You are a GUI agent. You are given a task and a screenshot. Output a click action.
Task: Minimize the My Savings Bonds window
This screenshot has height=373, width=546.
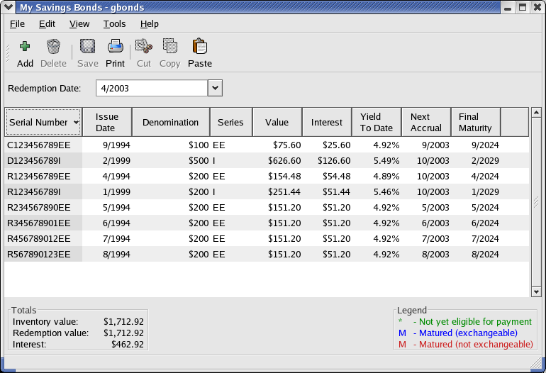(x=508, y=7)
